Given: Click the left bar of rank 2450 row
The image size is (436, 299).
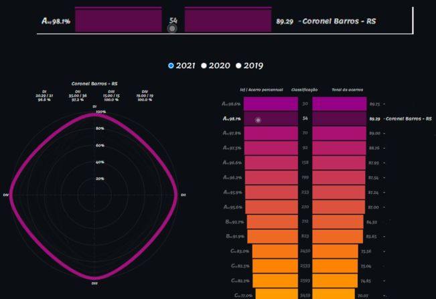Looking at the screenshot, I should 275,251.
